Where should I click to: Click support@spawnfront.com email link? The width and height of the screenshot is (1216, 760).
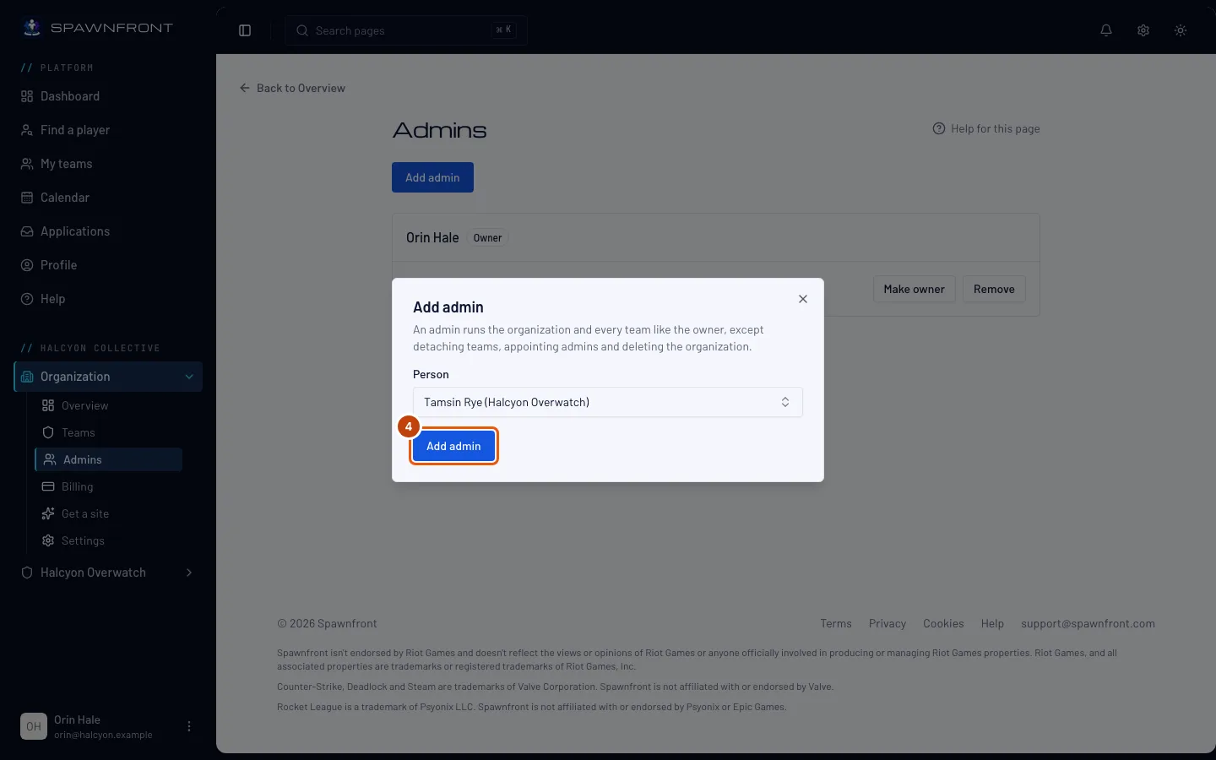1088,623
